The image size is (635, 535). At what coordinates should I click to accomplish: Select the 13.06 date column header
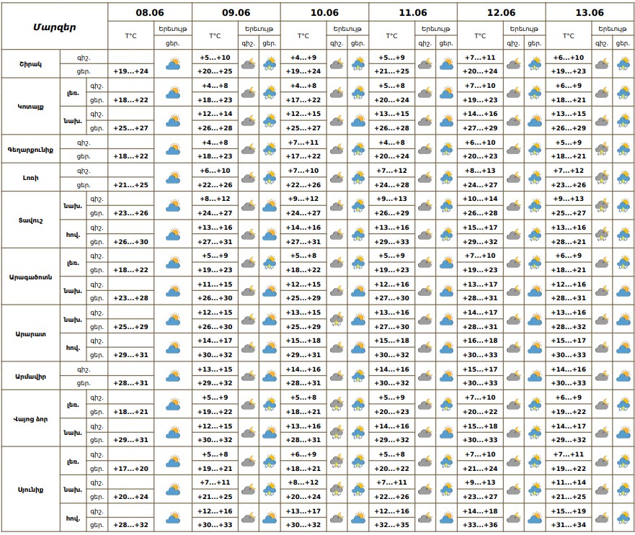[x=590, y=12]
